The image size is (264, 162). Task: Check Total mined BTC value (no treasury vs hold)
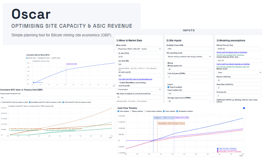(x=1, y=102)
